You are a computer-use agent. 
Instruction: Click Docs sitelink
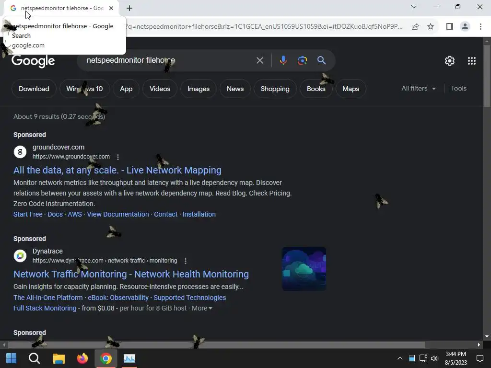point(55,214)
